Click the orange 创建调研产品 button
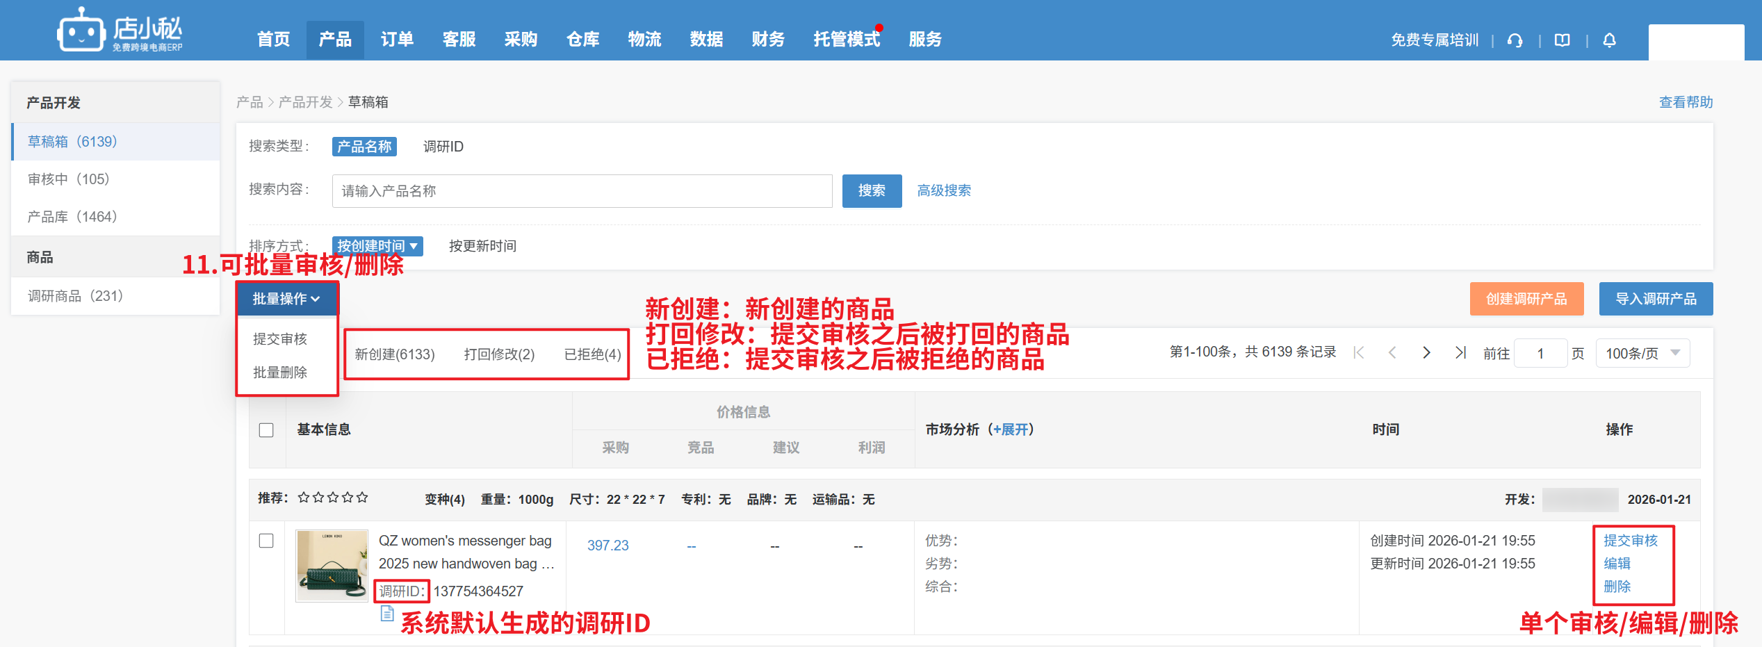 (1526, 299)
